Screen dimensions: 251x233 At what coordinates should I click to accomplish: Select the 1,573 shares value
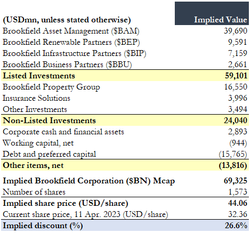[x=238, y=192]
